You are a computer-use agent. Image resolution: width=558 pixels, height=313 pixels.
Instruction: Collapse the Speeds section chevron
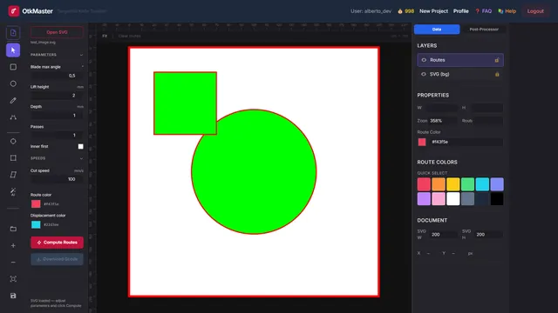(x=81, y=158)
